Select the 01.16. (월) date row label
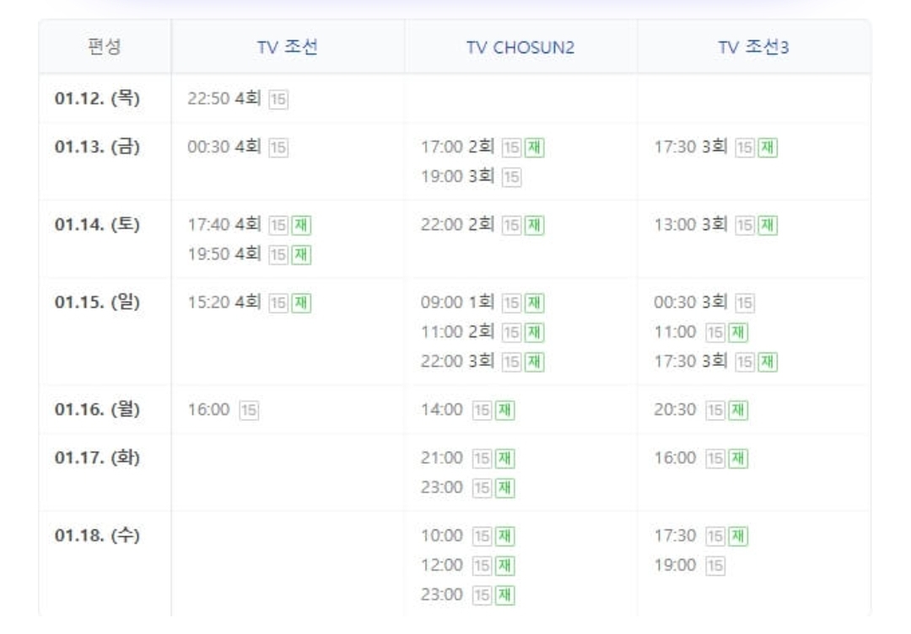 pyautogui.click(x=97, y=409)
